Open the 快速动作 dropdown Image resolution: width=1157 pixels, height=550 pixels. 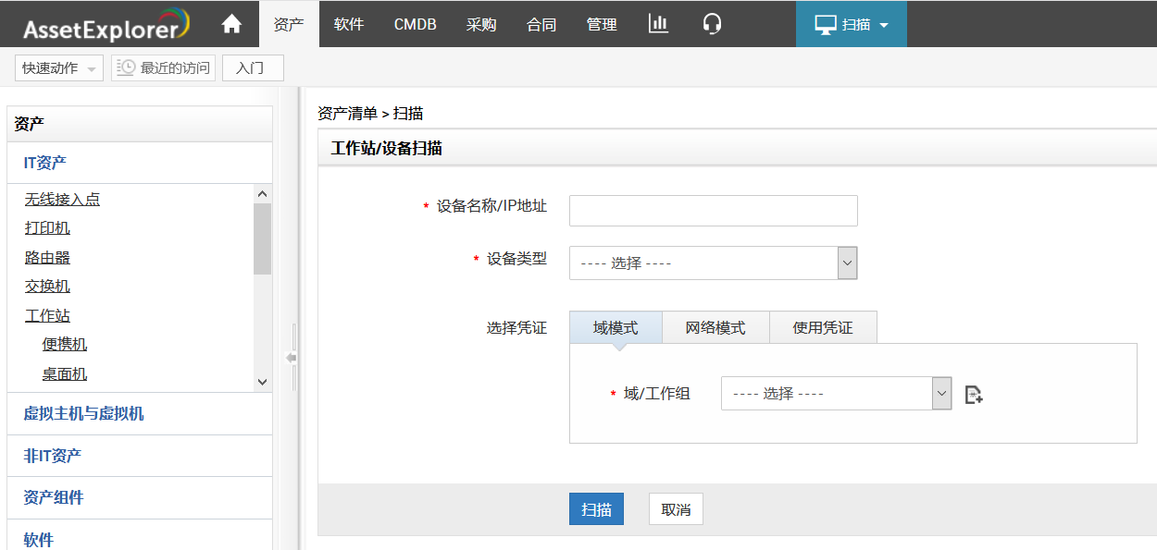(59, 68)
